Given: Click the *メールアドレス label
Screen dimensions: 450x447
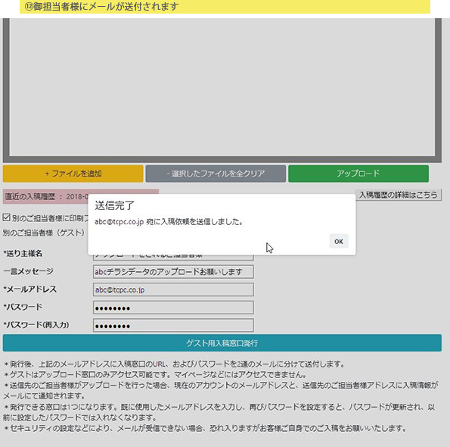Looking at the screenshot, I should (x=29, y=289).
